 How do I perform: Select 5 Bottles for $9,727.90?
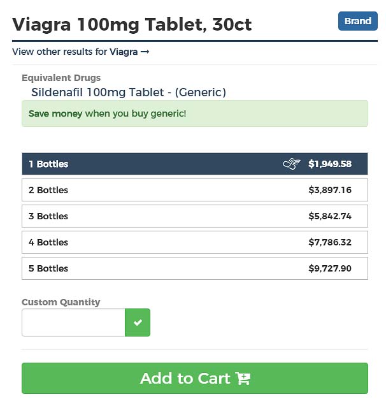pyautogui.click(x=195, y=268)
